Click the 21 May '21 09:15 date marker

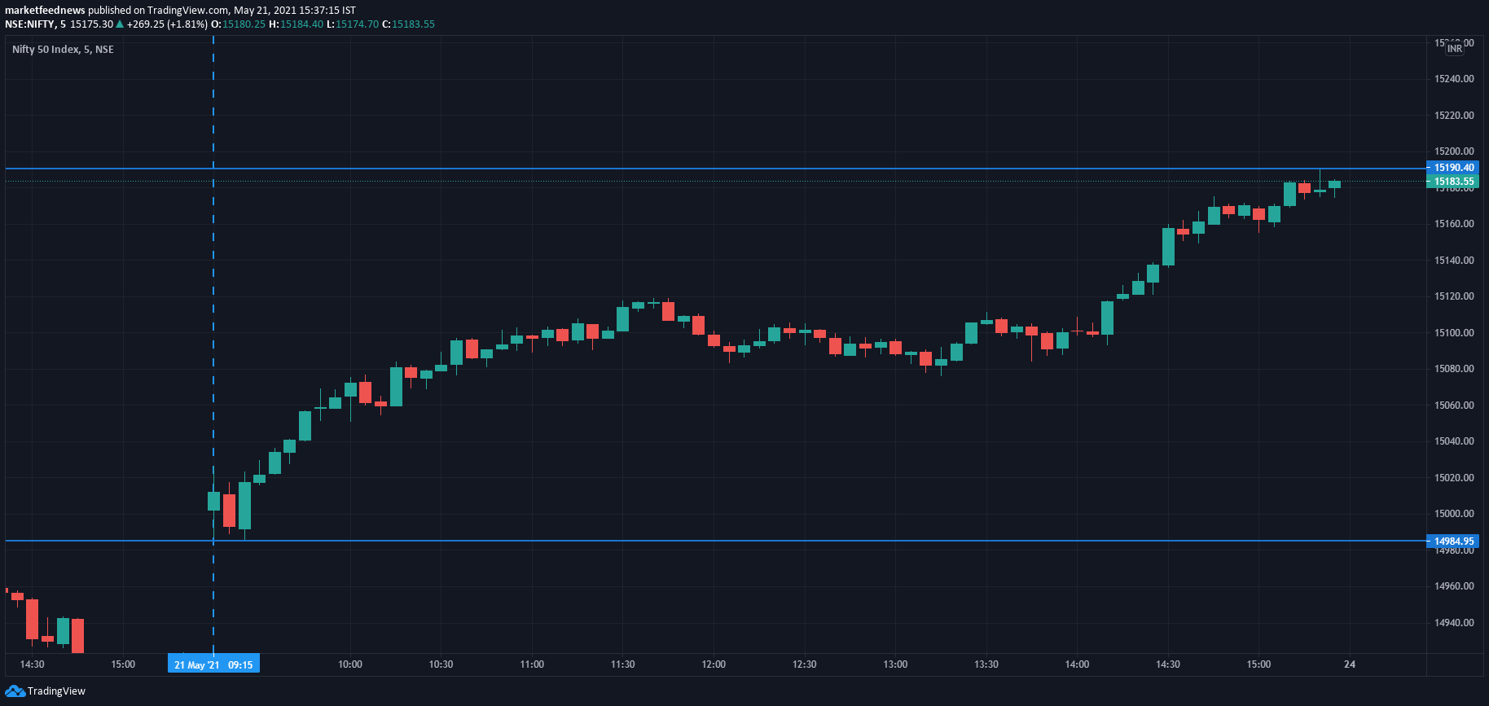(213, 664)
